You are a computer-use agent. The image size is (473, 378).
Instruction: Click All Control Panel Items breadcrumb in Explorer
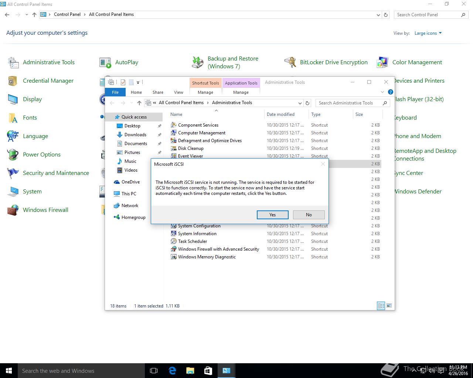click(181, 103)
